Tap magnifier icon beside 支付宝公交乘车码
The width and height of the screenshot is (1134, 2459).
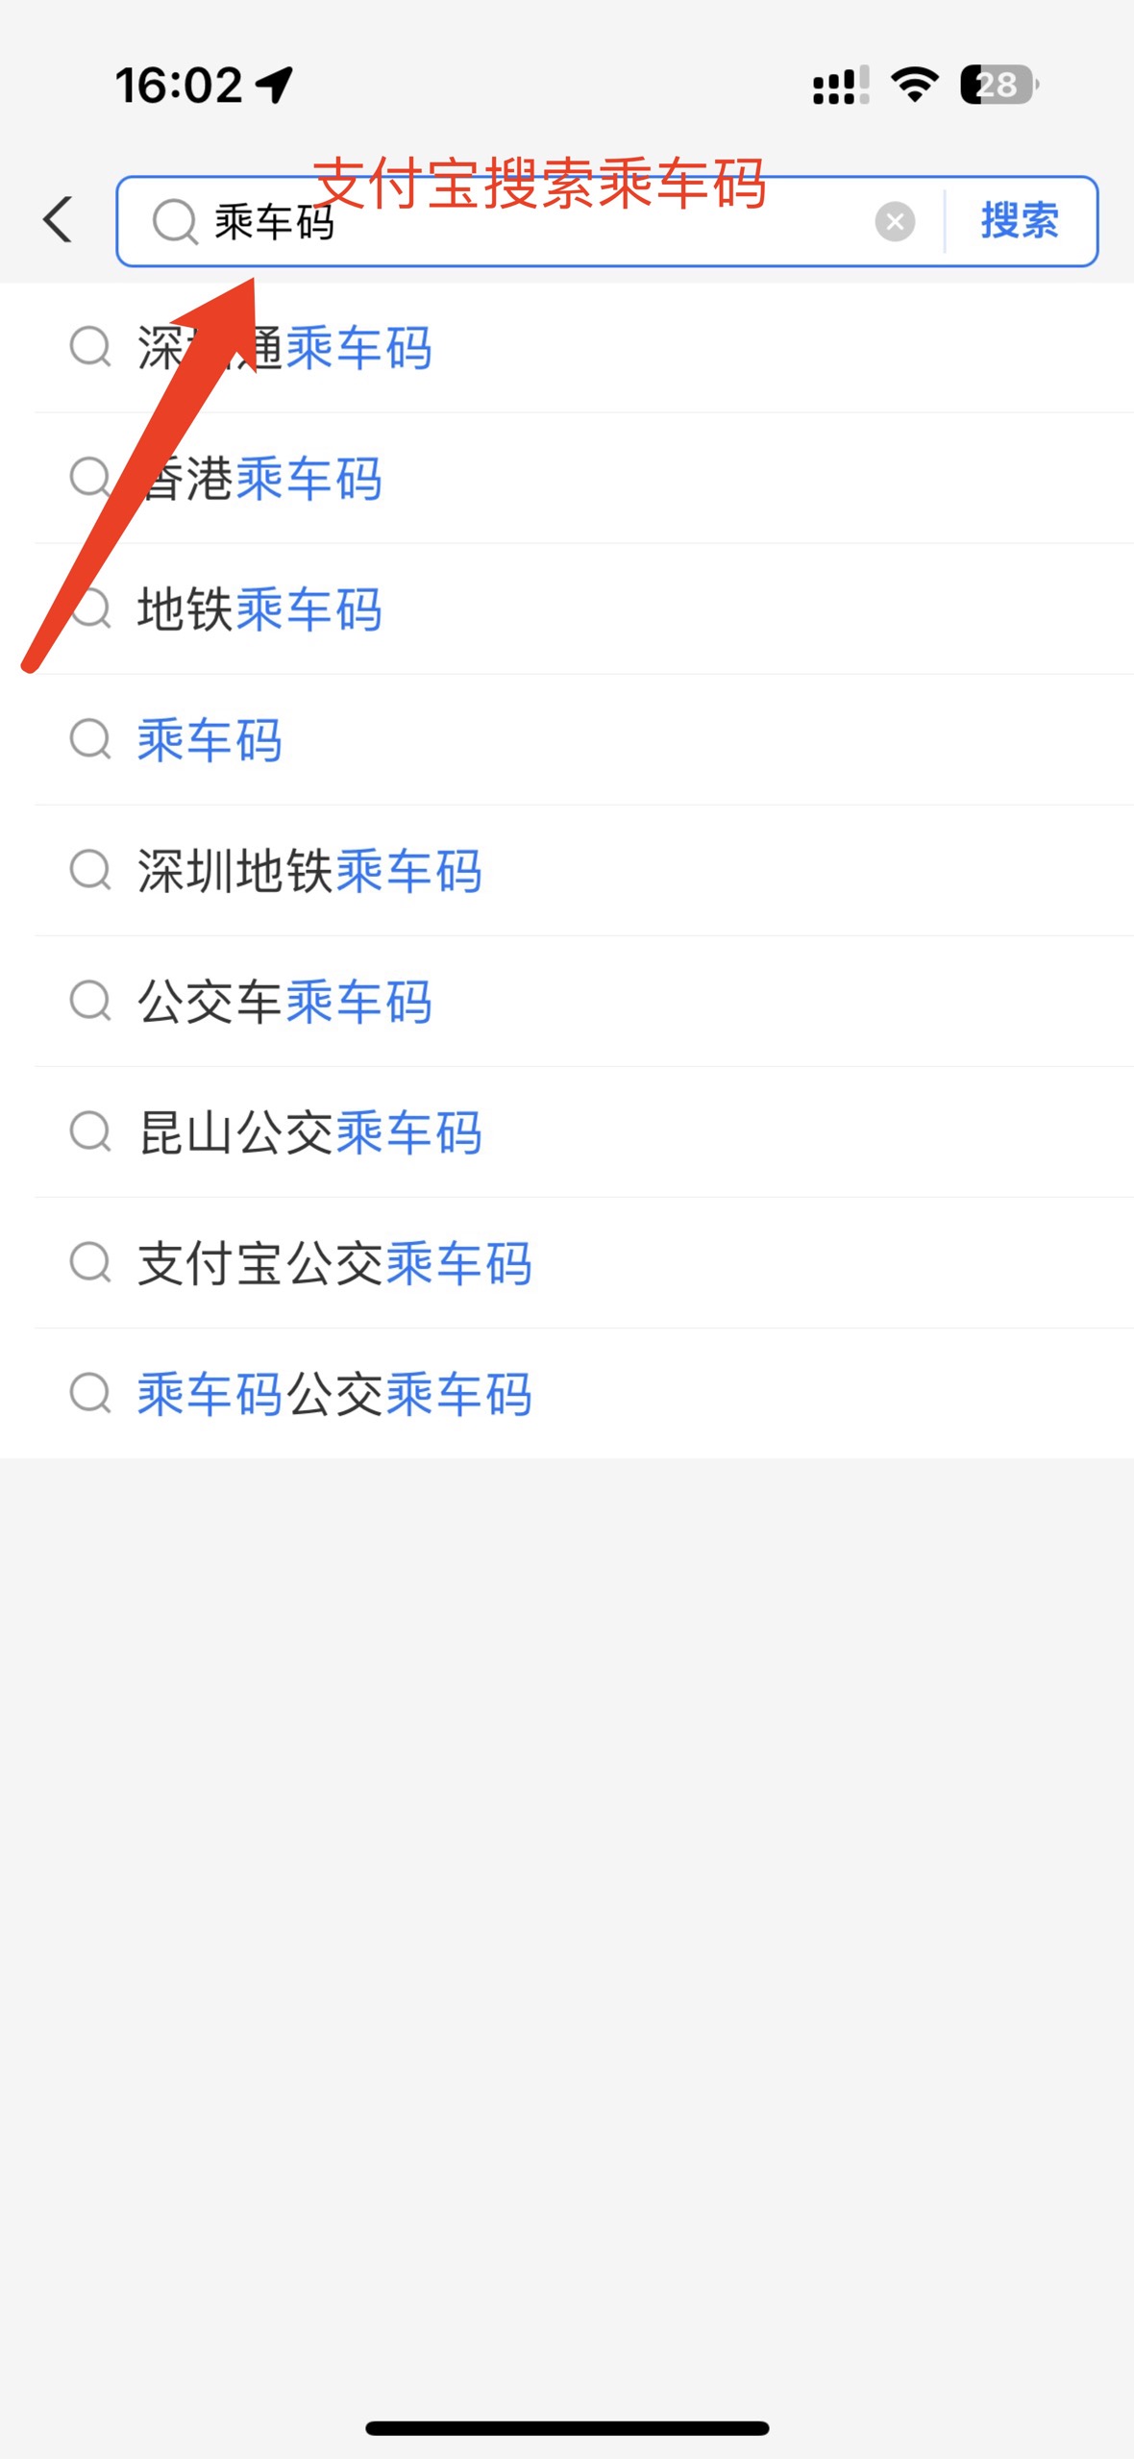91,1262
